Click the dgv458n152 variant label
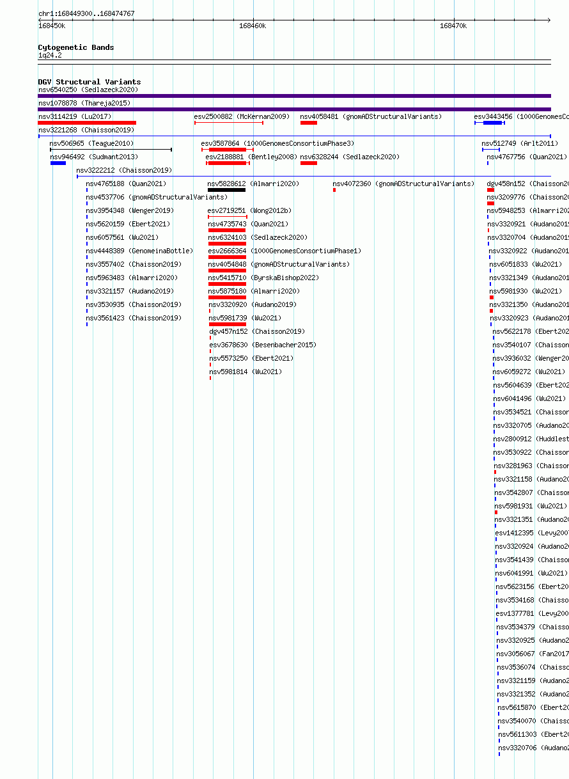The width and height of the screenshot is (569, 779). coord(527,184)
